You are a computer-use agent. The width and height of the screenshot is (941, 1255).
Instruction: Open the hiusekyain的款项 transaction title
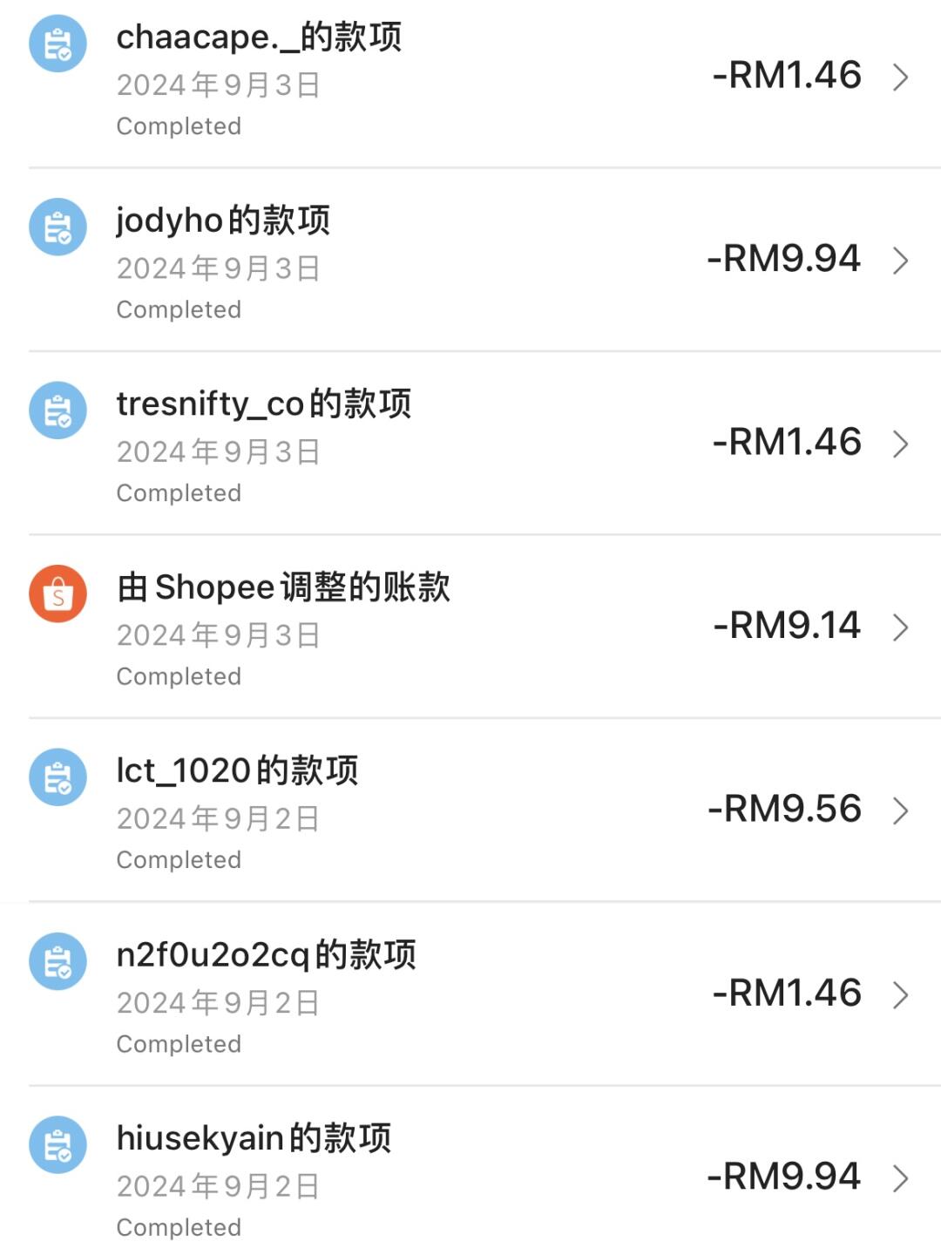pos(254,1138)
